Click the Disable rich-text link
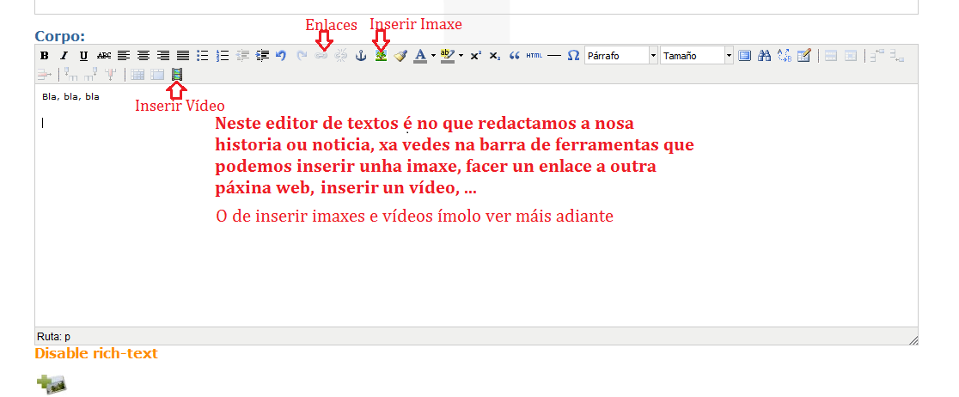Viewport: 959px width, 397px height. tap(96, 353)
